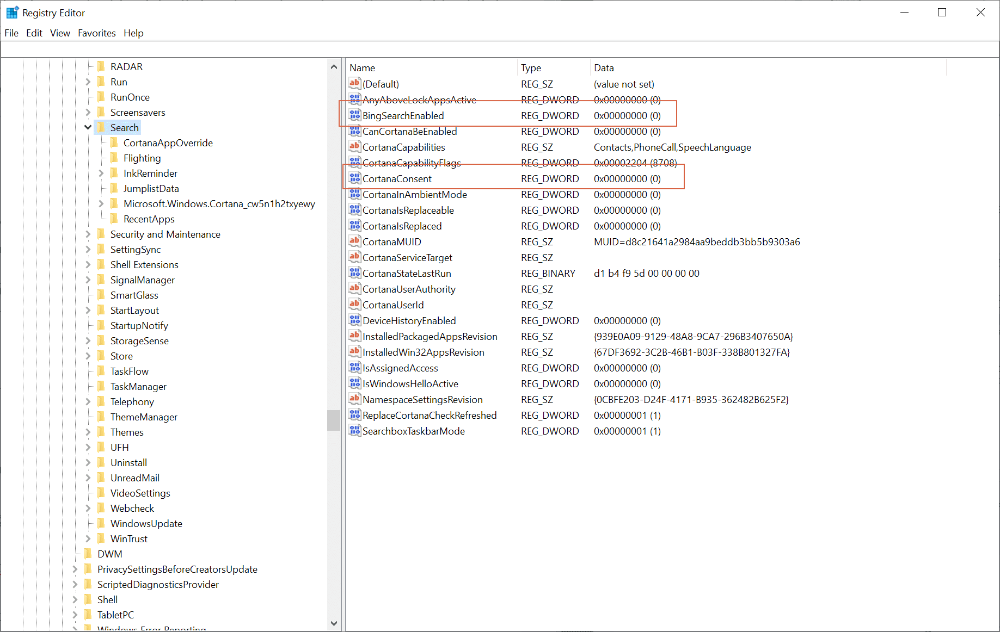Click the MUID=d8c21641a2984aa9beddb3bb5b9303a6 data
The height and width of the screenshot is (632, 1000).
[697, 241]
